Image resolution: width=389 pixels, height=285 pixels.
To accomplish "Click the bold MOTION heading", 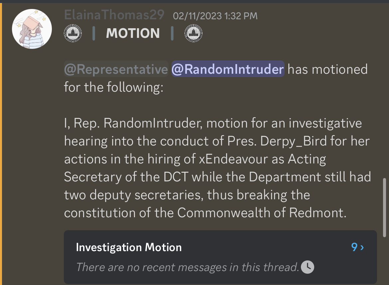I will tap(133, 33).
